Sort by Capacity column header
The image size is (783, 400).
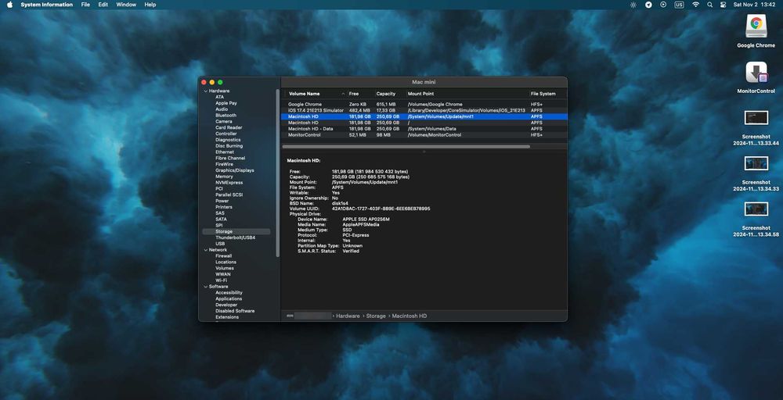[389, 94]
